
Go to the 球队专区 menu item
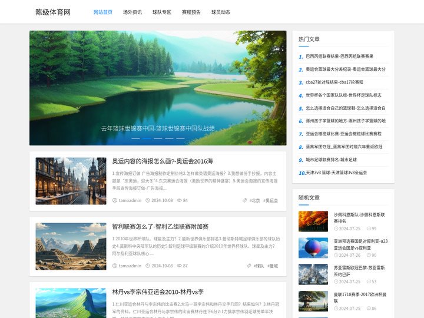coord(162,12)
